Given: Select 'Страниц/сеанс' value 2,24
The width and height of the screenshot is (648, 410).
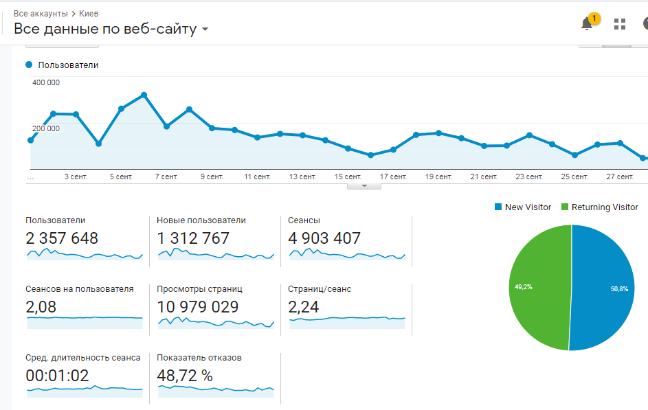Looking at the screenshot, I should (x=303, y=307).
